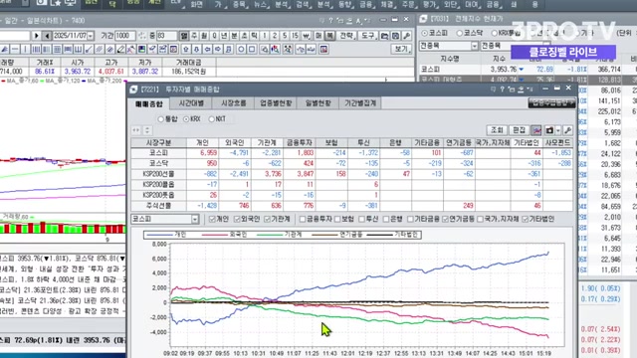Click the star favorites icon in top main toolbar
637x358 pixels.
point(56,4)
